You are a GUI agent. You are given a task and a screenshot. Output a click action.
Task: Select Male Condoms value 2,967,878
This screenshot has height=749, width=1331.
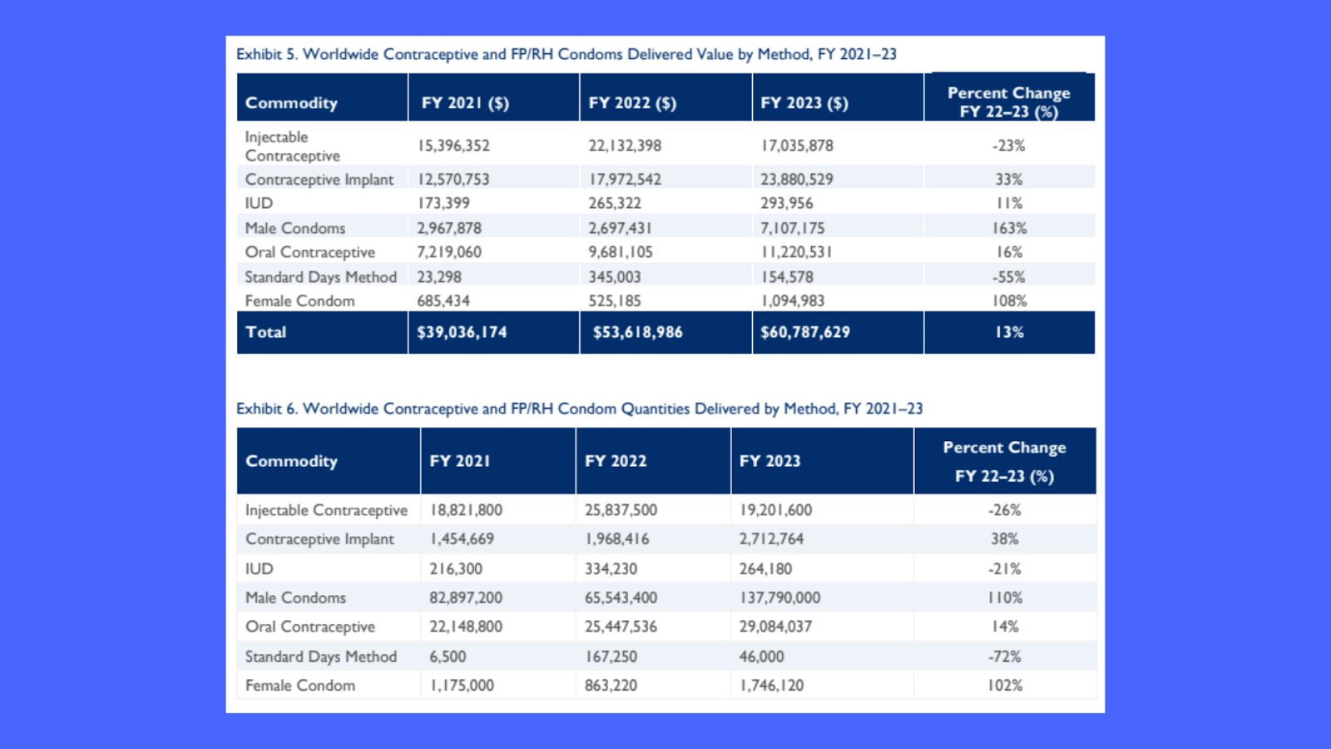(449, 228)
